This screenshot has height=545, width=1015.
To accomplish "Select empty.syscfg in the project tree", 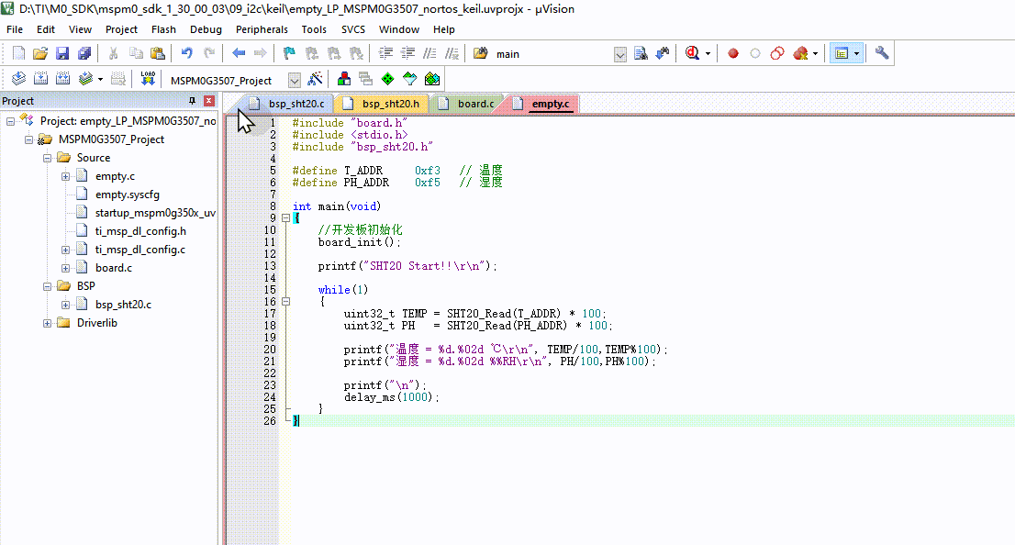I will click(x=127, y=195).
